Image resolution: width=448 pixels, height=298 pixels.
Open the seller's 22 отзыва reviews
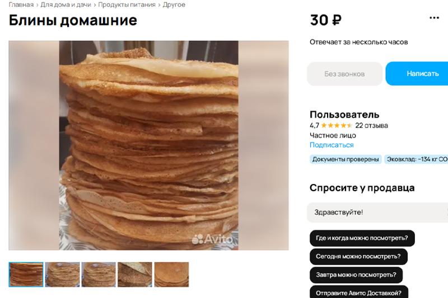[x=371, y=125]
